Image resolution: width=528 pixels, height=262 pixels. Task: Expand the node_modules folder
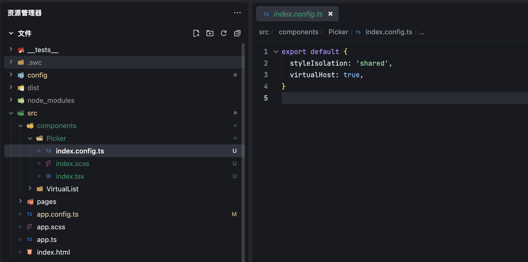11,100
